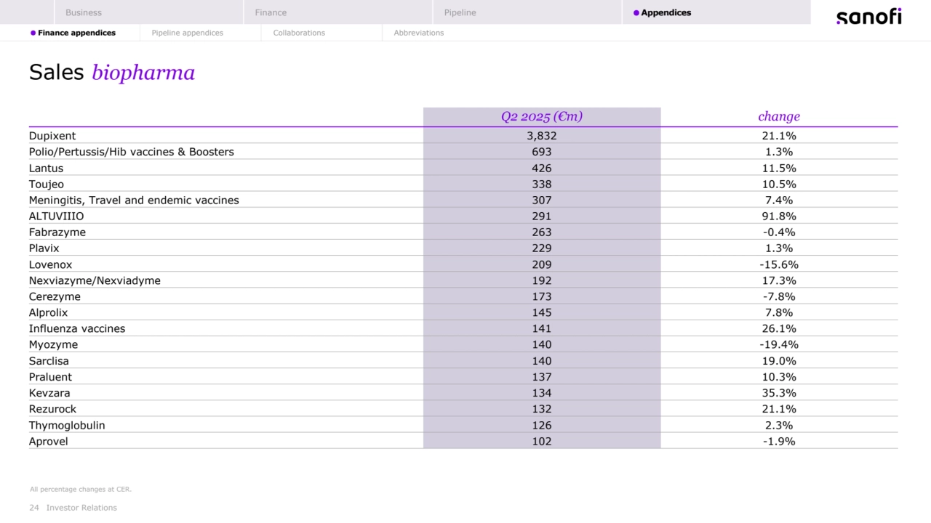The image size is (931, 523).
Task: Open the Pipeline appendices sub-tab
Action: tap(187, 33)
